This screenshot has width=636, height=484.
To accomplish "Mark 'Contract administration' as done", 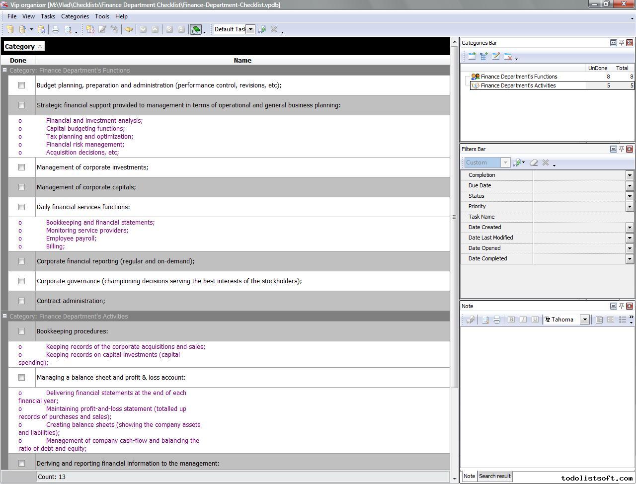I will tap(21, 301).
